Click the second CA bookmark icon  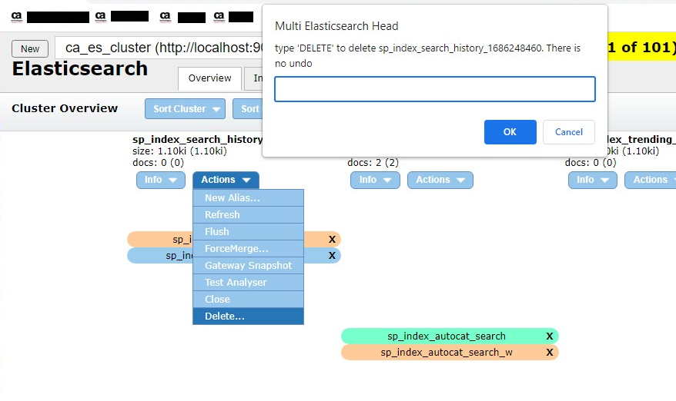[100, 17]
